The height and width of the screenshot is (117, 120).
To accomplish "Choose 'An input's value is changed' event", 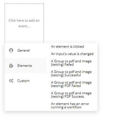I will (x=72, y=54).
